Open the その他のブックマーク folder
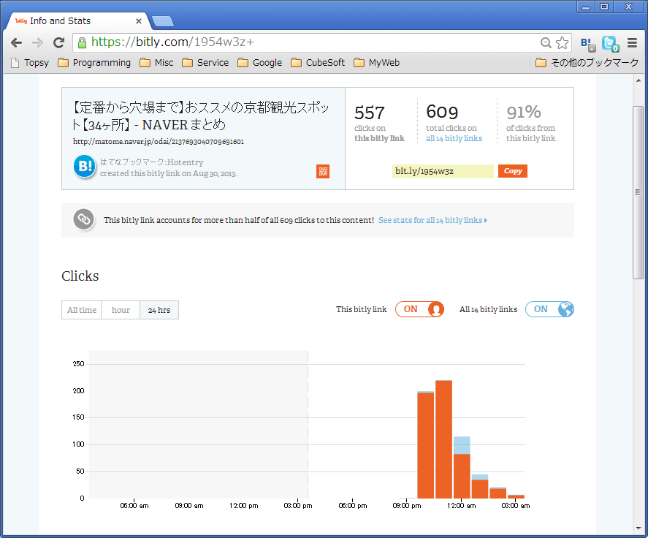 click(587, 63)
